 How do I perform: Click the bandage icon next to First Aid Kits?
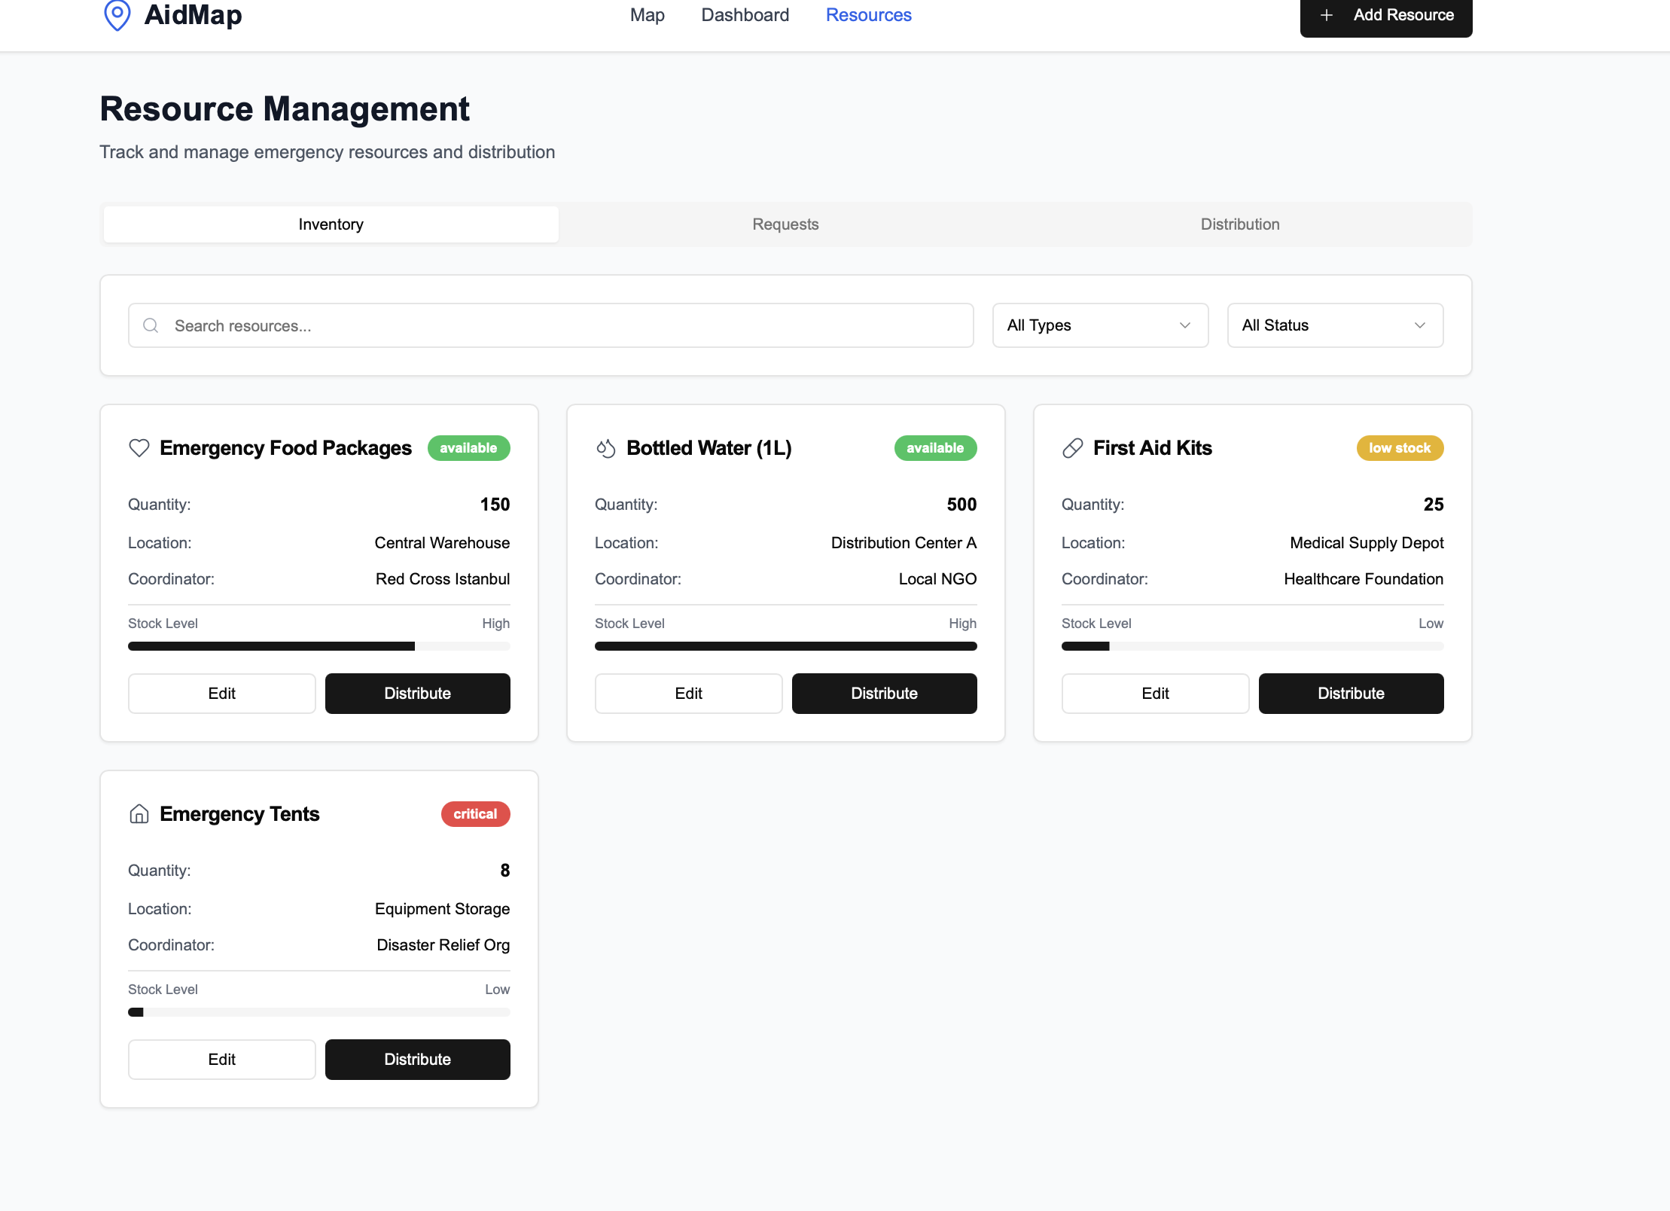(x=1072, y=448)
